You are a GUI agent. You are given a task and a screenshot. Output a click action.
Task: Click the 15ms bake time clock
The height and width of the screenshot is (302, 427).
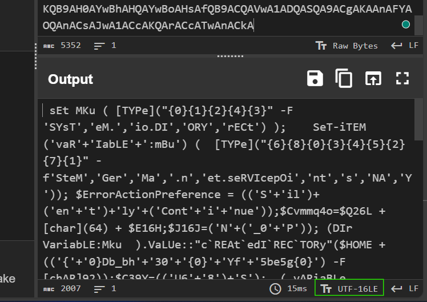pos(288,288)
